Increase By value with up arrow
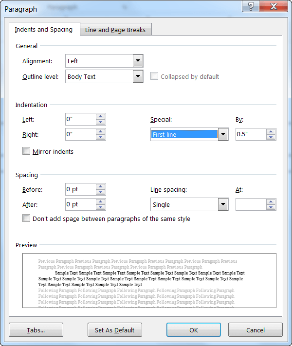Viewport: 292px width, 346px height. pyautogui.click(x=271, y=132)
